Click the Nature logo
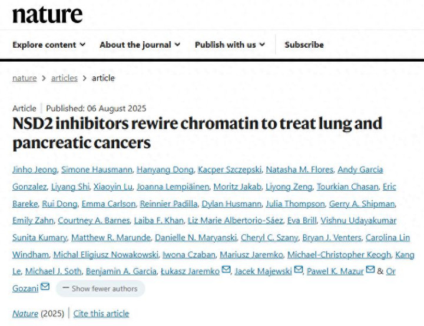The height and width of the screenshot is (326, 424). coord(47,15)
